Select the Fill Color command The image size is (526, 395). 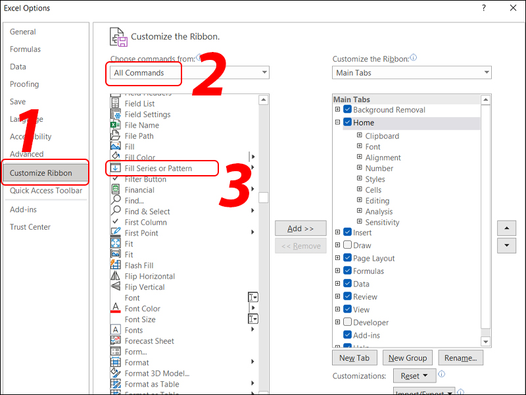click(x=141, y=157)
